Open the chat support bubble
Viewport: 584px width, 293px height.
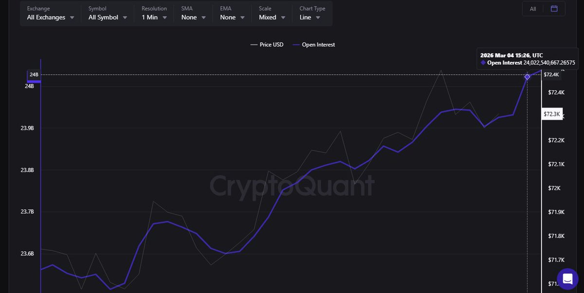567,279
